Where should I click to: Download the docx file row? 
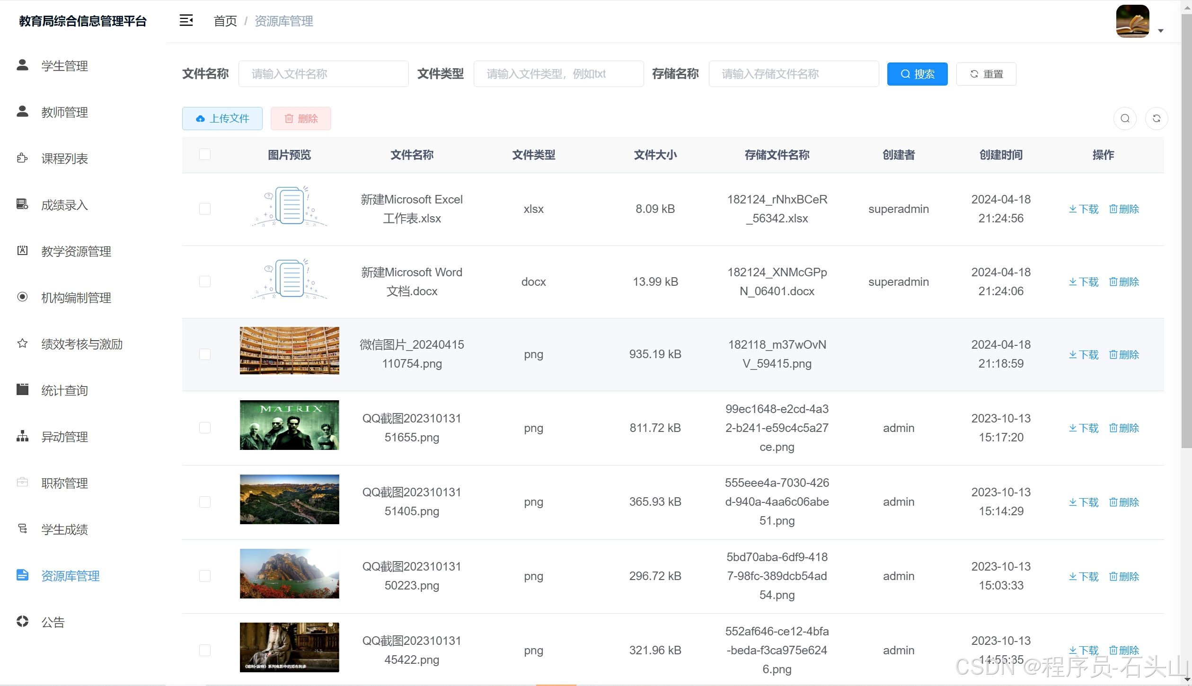coord(1084,282)
